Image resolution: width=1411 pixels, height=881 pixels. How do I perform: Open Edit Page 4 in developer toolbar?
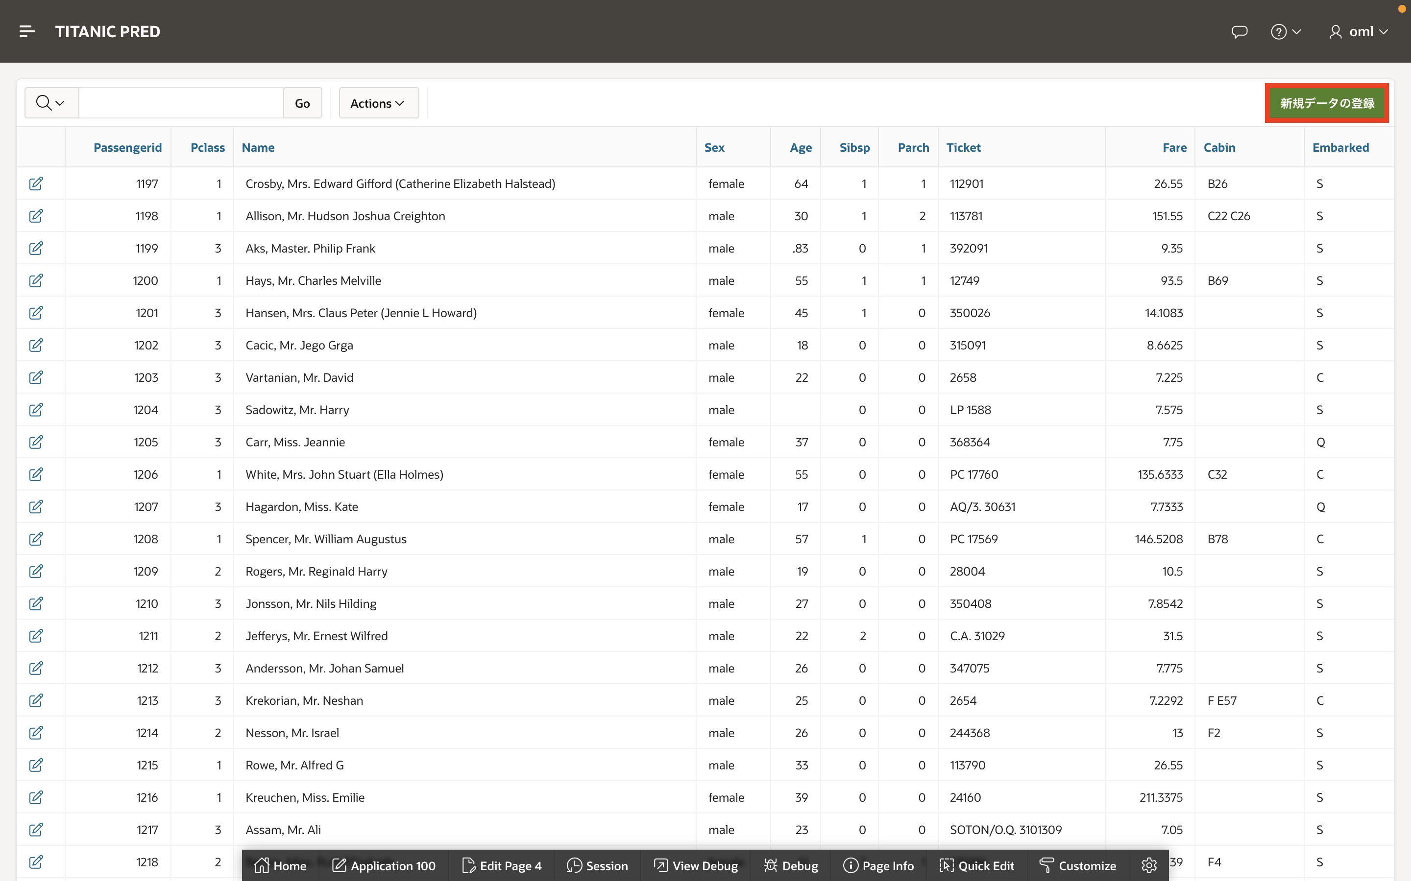501,865
